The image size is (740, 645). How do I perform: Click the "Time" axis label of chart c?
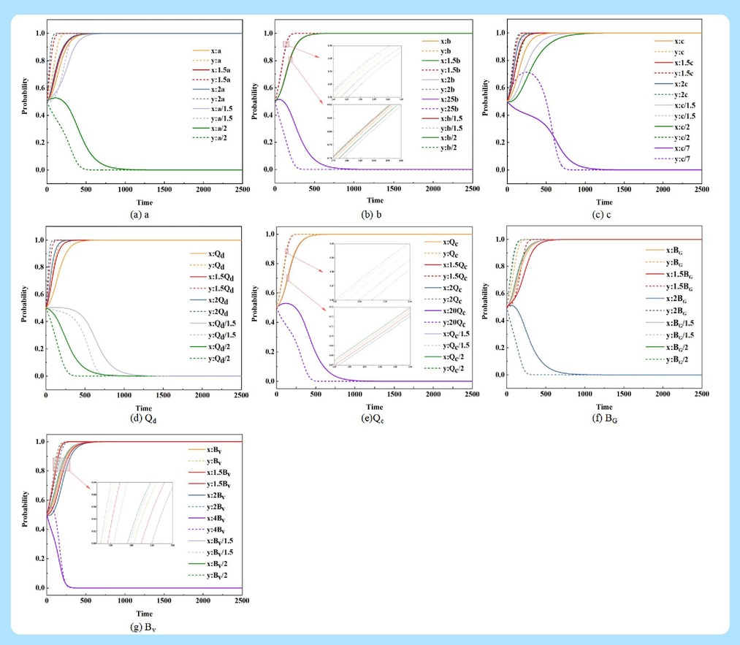605,202
